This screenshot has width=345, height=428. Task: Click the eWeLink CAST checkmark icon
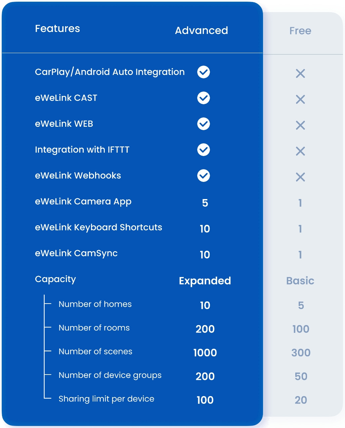click(x=204, y=98)
